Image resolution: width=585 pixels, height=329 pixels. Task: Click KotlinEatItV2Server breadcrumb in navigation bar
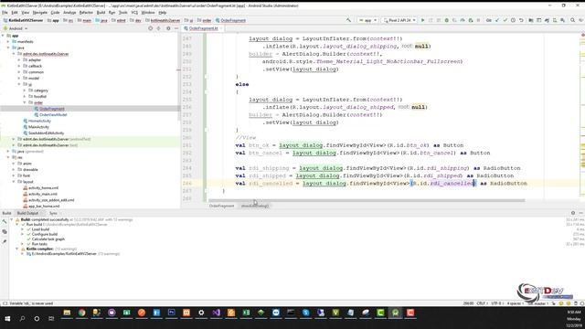(23, 20)
